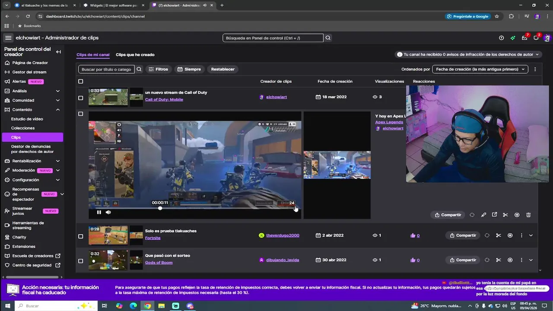Open Chrome extensions puzzle icon

tap(512, 16)
